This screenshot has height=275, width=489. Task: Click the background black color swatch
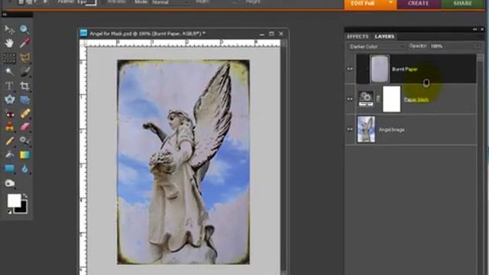tap(22, 209)
